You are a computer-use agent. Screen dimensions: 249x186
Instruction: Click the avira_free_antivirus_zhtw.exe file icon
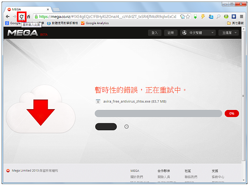pyautogui.click(x=98, y=101)
